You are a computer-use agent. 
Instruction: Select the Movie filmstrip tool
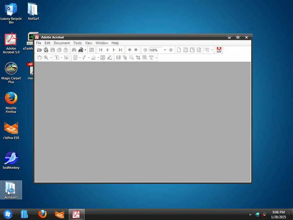click(118, 58)
